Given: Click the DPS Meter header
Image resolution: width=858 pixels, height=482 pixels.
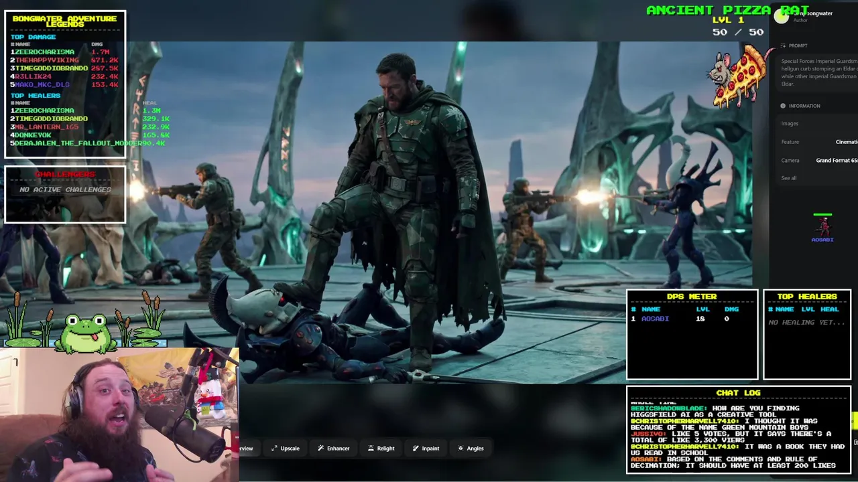Looking at the screenshot, I should click(x=692, y=297).
